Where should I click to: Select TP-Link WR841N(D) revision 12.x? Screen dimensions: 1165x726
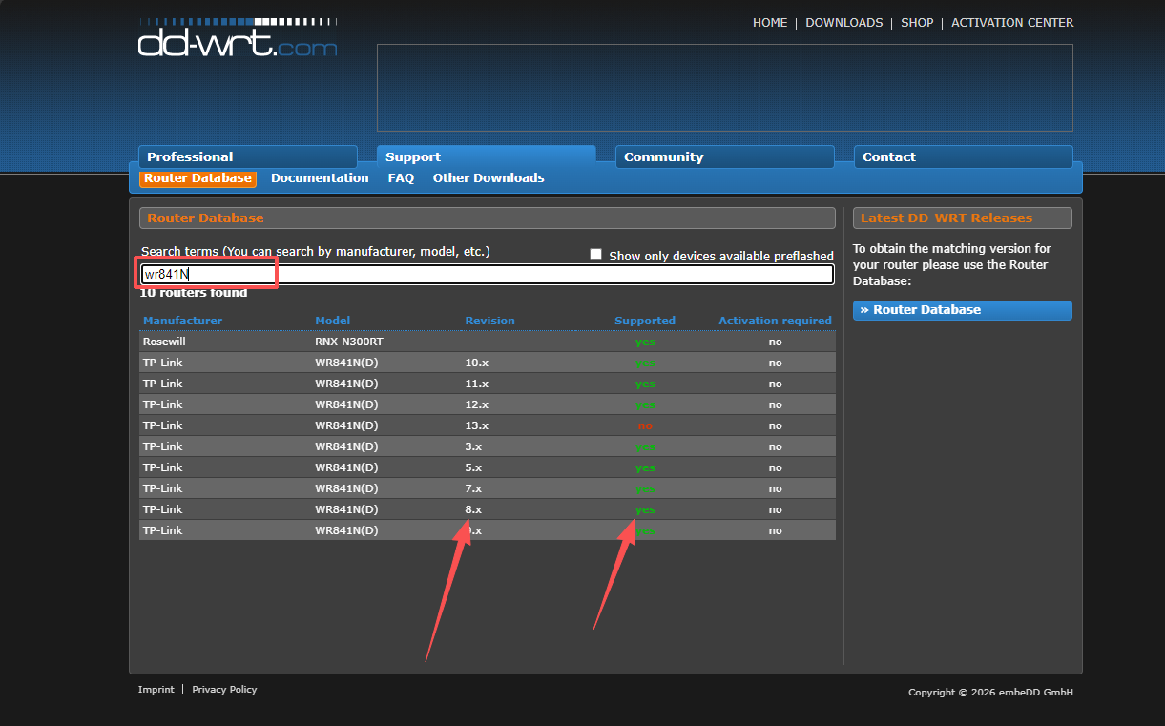pyautogui.click(x=488, y=404)
